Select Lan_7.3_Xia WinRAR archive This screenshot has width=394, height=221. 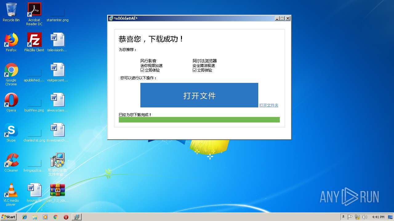58,193
